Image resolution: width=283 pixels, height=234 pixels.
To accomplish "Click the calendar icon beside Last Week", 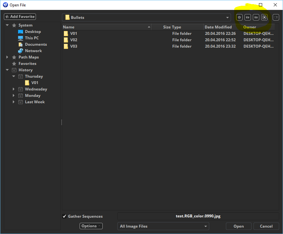I will (21, 102).
